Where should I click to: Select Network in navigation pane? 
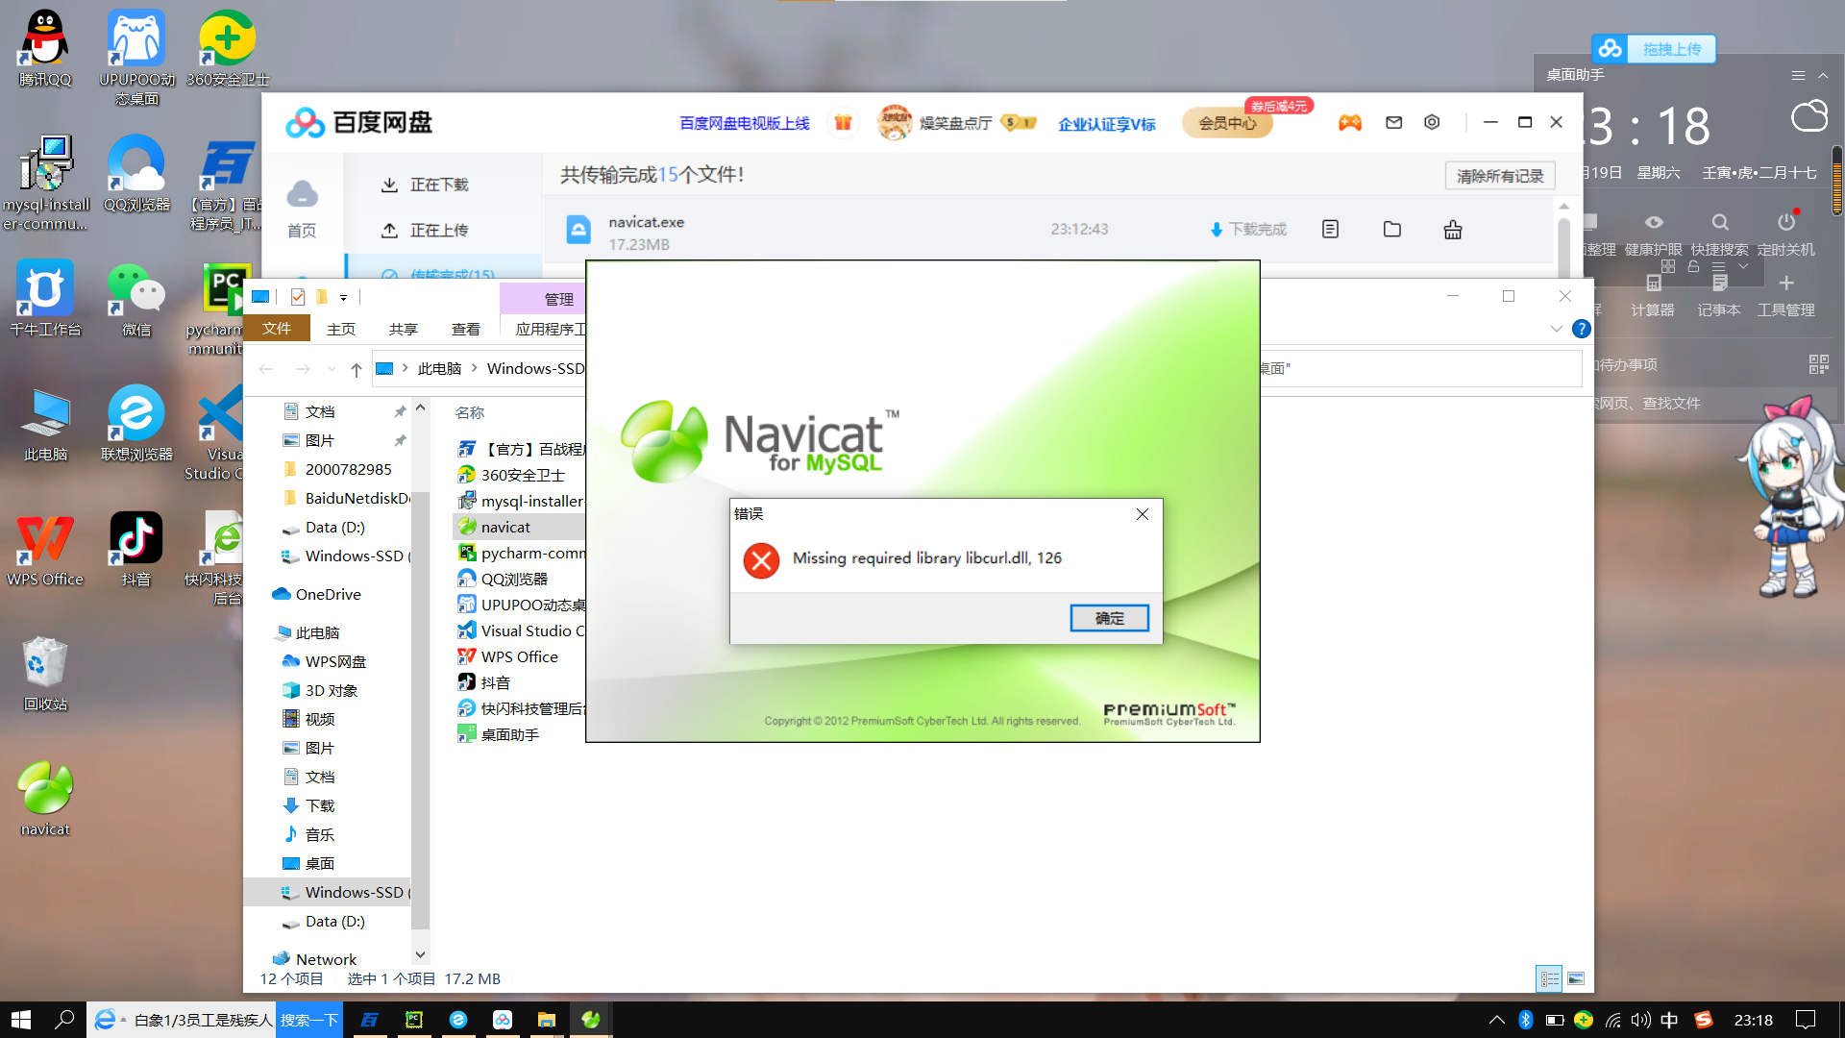(x=326, y=959)
